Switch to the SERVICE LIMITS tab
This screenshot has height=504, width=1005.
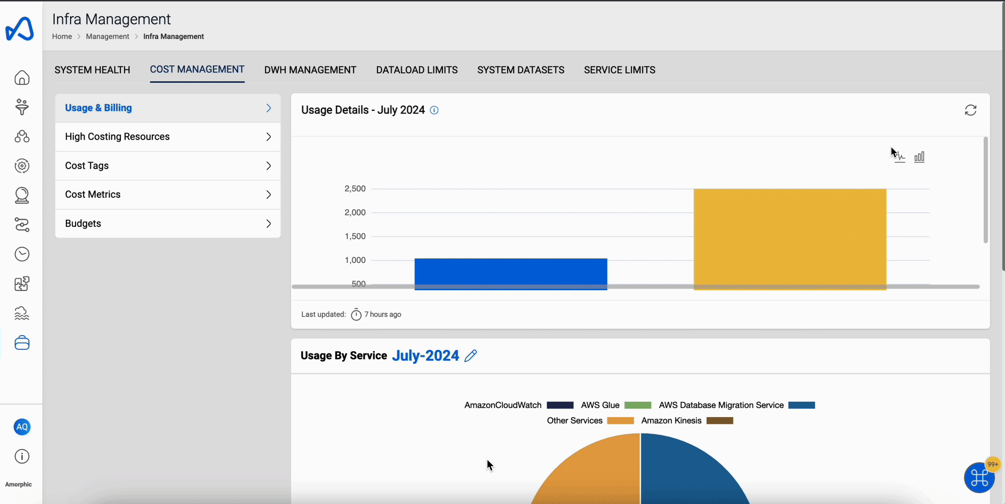(x=619, y=70)
